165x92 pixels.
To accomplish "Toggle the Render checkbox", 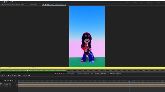I will 111,74.
